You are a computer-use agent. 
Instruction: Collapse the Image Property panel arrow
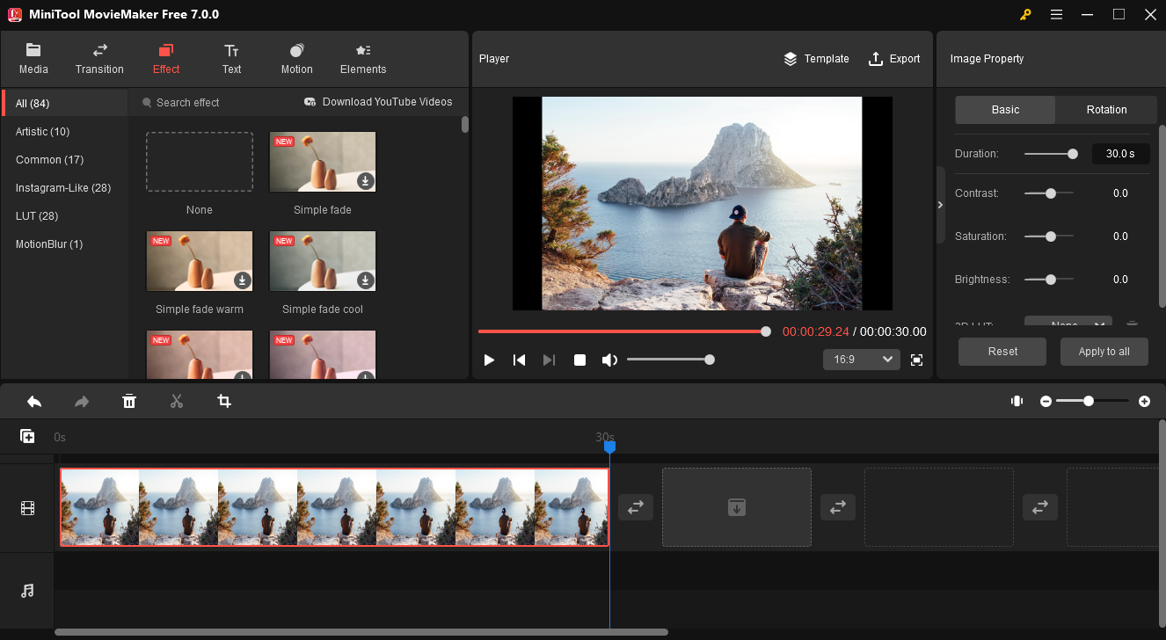[x=940, y=205]
